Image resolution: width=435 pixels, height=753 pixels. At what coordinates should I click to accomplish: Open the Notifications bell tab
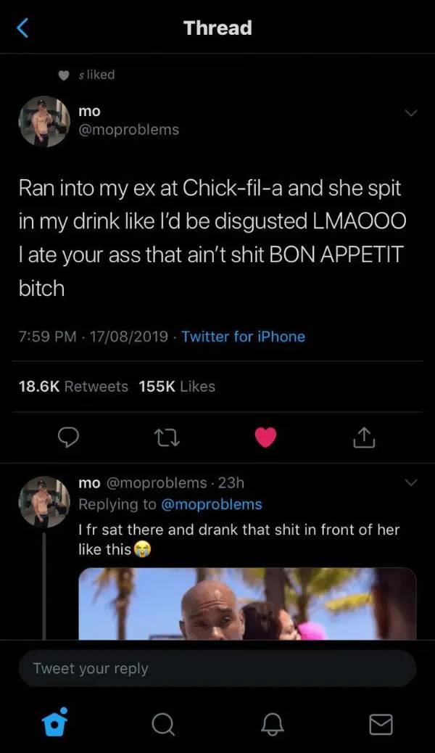tap(272, 724)
